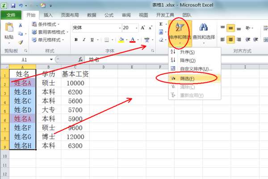268x179 pixels.
Task: Choose Sort Ascending (升序) from menu
Action: [x=194, y=52]
